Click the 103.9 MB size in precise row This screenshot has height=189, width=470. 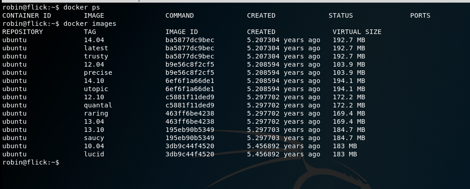pos(349,73)
